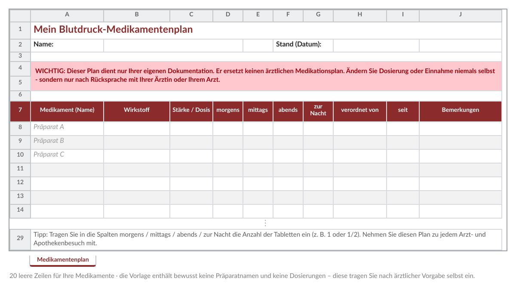Select column F header

pyautogui.click(x=288, y=15)
